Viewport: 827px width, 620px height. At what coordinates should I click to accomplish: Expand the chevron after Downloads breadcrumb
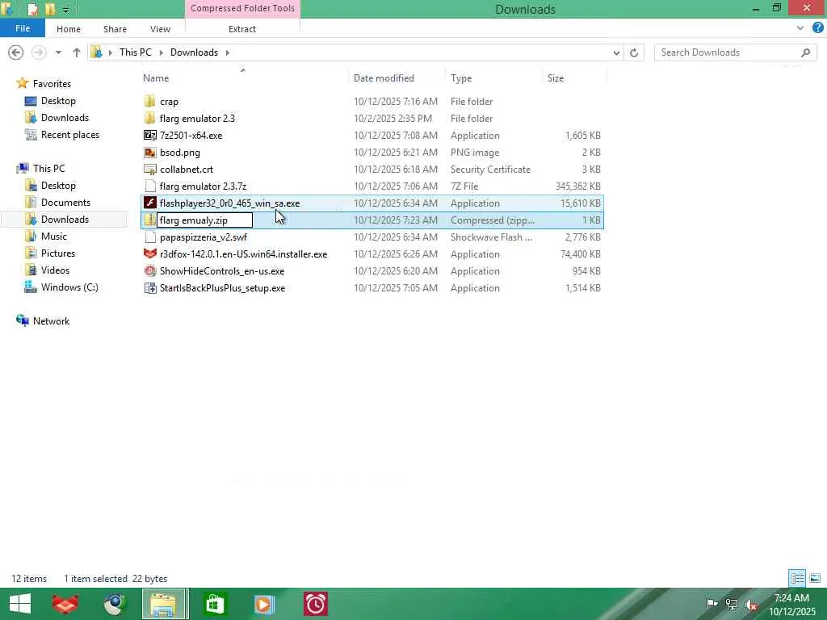click(227, 52)
